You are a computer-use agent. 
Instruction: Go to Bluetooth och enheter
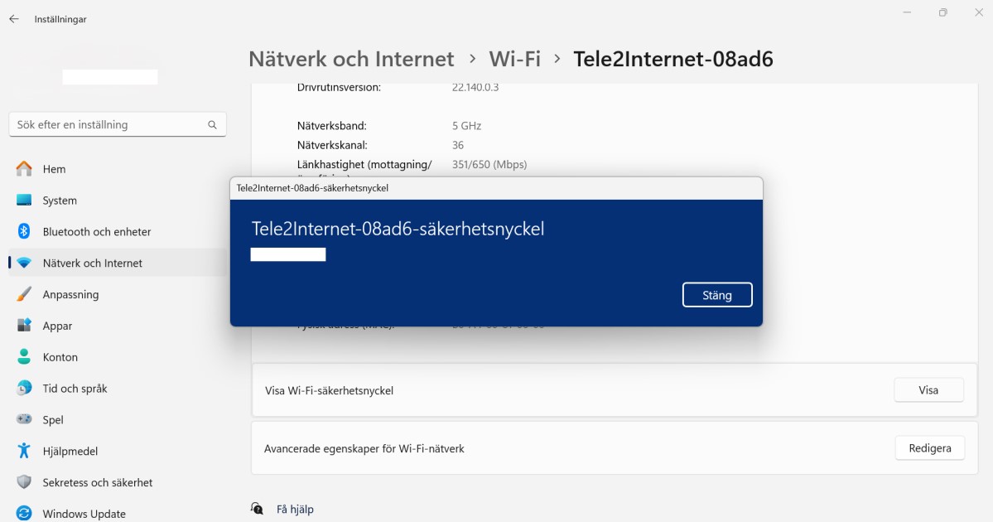pos(118,232)
